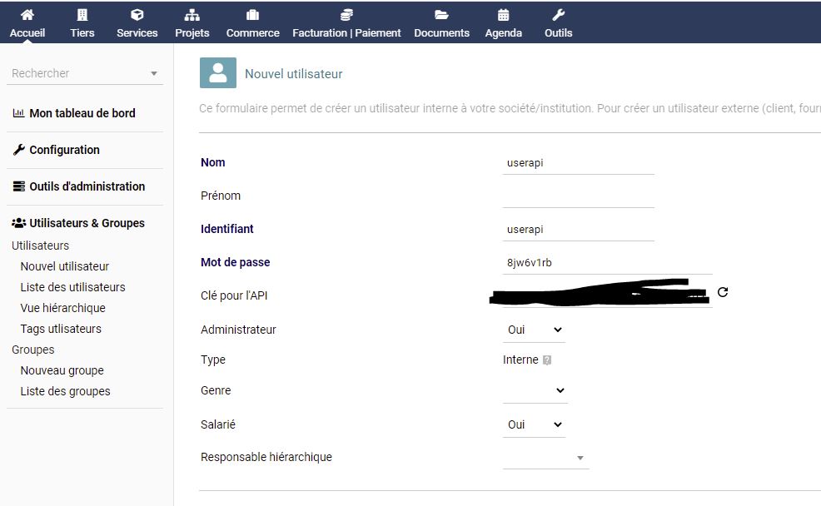Click the Outils wrench icon
Viewport: 821px width, 506px height.
point(559,15)
